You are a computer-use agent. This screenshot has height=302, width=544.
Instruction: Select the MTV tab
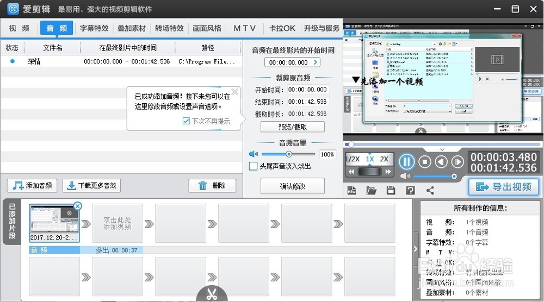(x=245, y=28)
